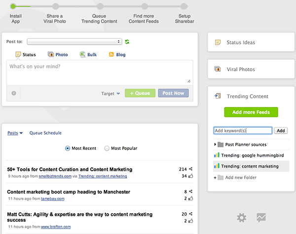This screenshot has height=234, width=296.
Task: Click Add new Folder
Action: tap(241, 178)
